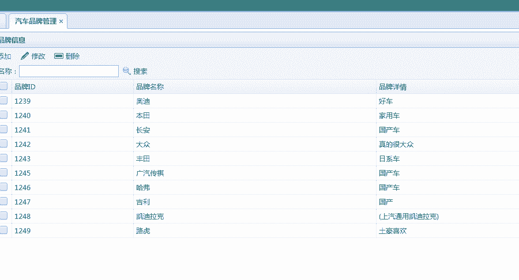The width and height of the screenshot is (519, 280).
Task: Click the 删除 button label
Action: [x=73, y=56]
